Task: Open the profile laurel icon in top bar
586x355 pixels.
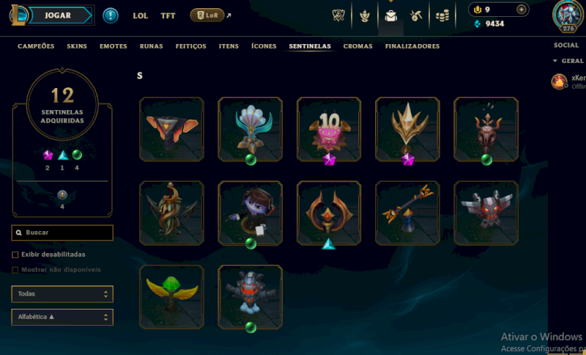Action: (x=365, y=15)
